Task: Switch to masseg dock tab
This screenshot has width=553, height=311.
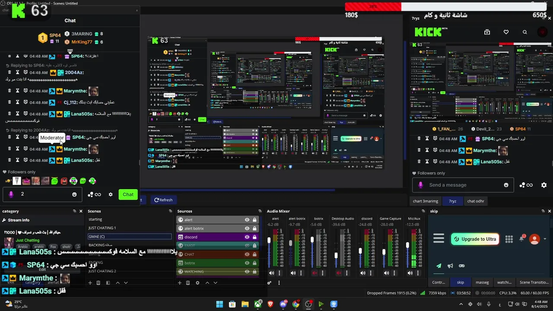Action: [x=482, y=282]
